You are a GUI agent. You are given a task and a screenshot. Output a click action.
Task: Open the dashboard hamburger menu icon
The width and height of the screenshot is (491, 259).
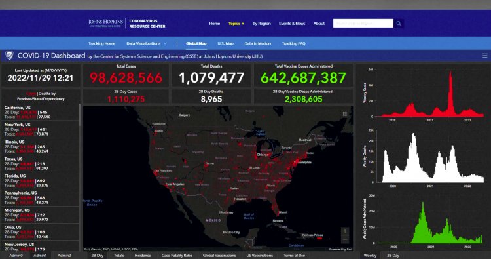click(x=484, y=56)
